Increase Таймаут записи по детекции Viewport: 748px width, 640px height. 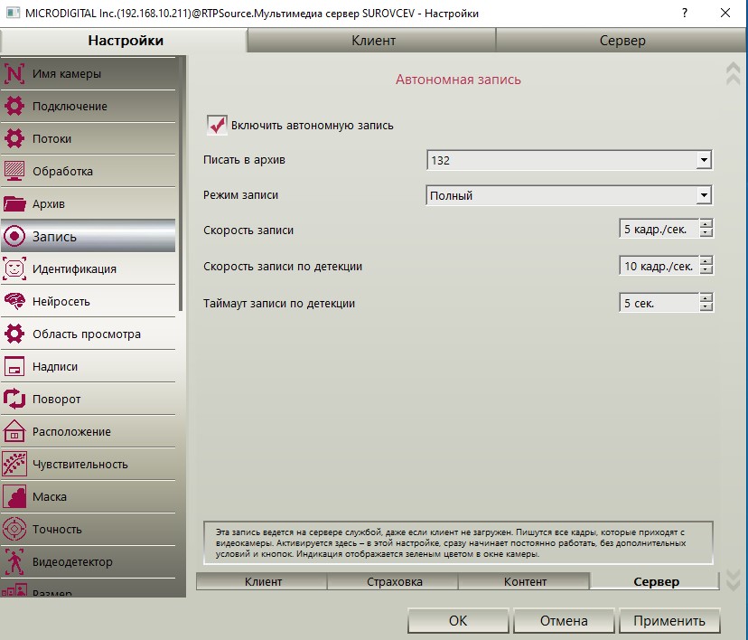tap(706, 297)
